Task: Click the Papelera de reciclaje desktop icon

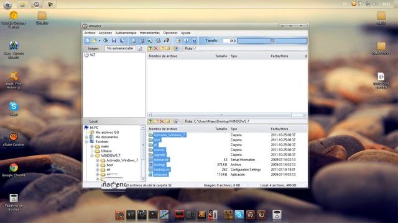Action: click(x=14, y=203)
